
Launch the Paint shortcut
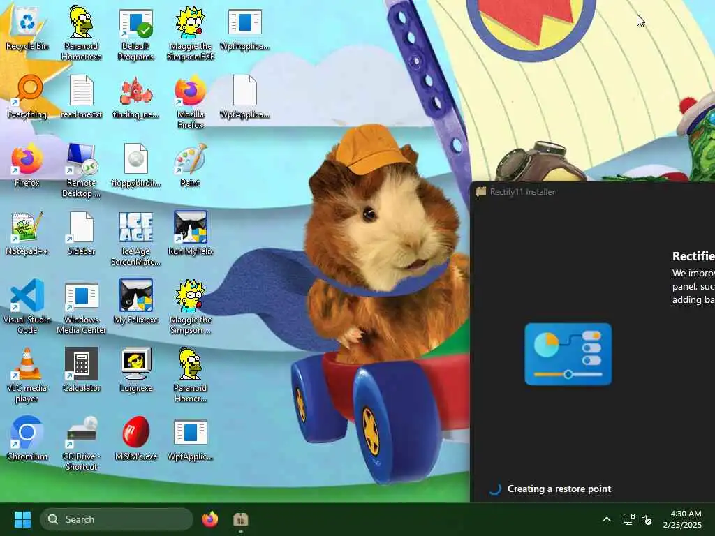(190, 165)
